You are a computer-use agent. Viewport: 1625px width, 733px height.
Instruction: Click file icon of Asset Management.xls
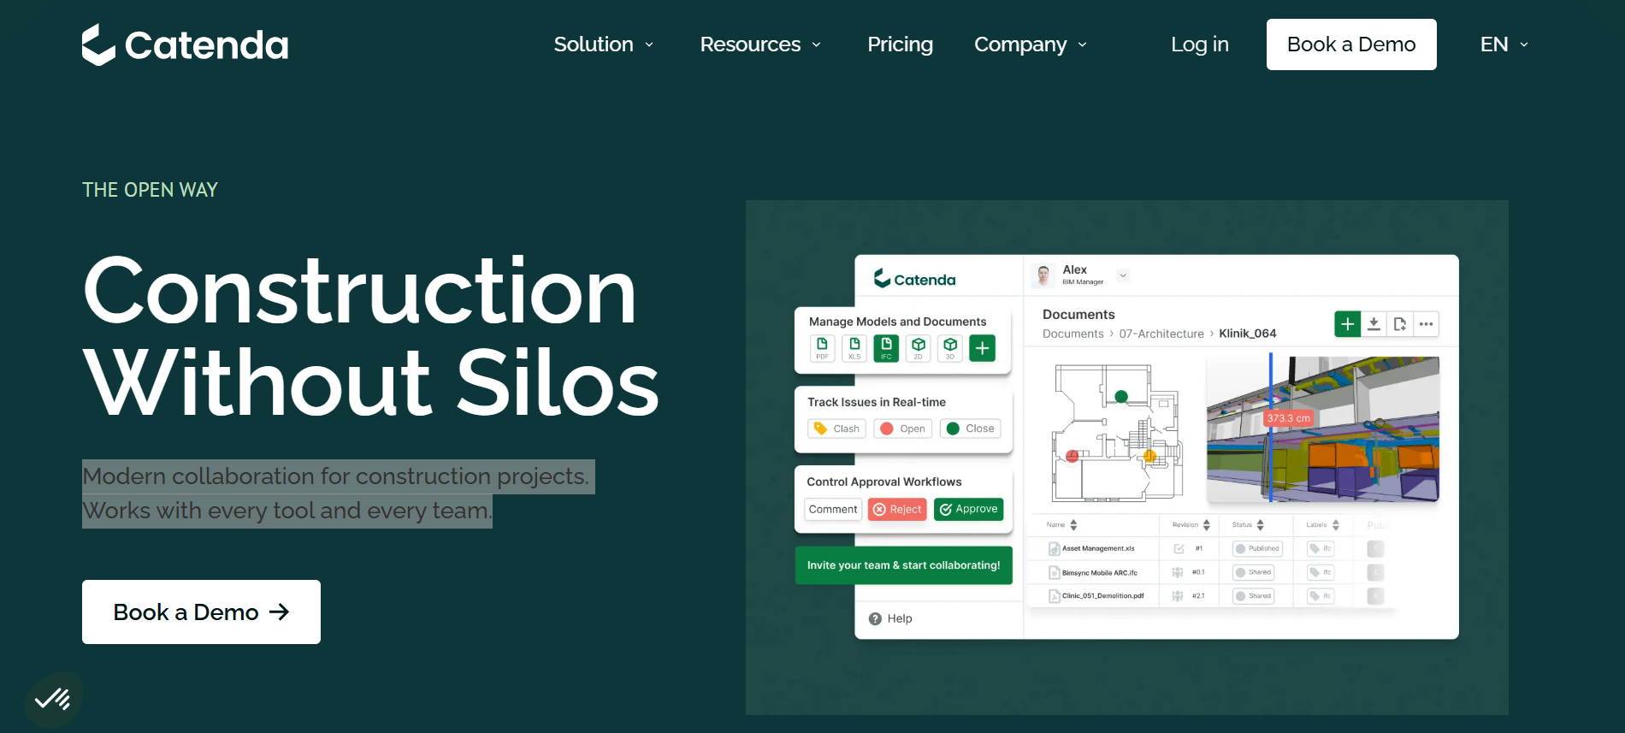pyautogui.click(x=1055, y=549)
